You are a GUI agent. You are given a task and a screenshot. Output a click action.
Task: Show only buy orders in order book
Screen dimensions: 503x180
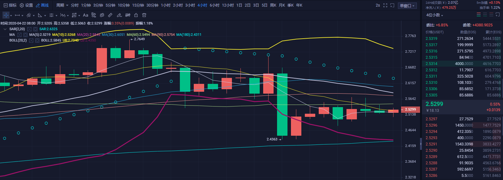click(x=485, y=15)
